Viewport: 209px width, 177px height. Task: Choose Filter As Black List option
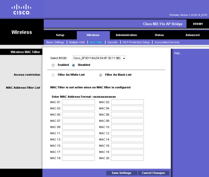(101, 75)
